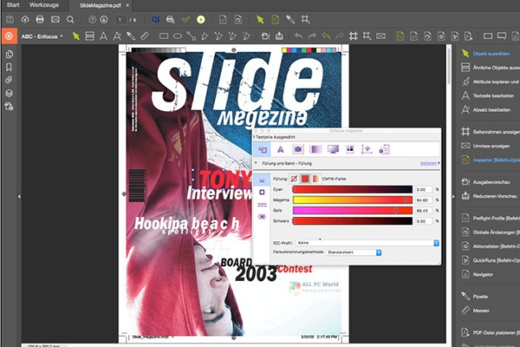Open the Aktionen menu in Inspector

point(430,163)
